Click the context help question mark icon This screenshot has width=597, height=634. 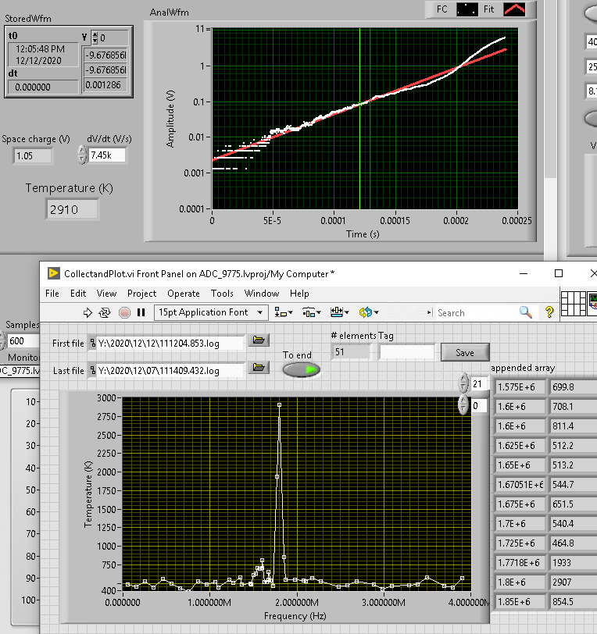click(x=549, y=312)
